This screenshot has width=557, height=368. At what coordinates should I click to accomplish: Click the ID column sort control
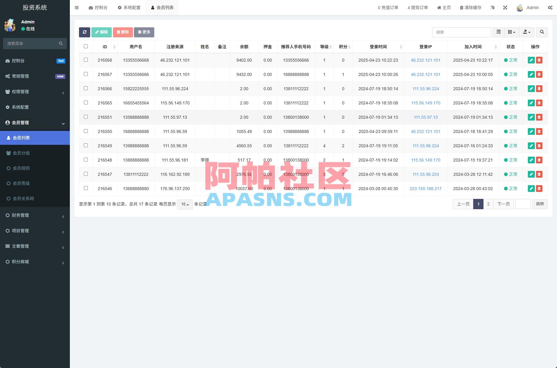pos(114,47)
